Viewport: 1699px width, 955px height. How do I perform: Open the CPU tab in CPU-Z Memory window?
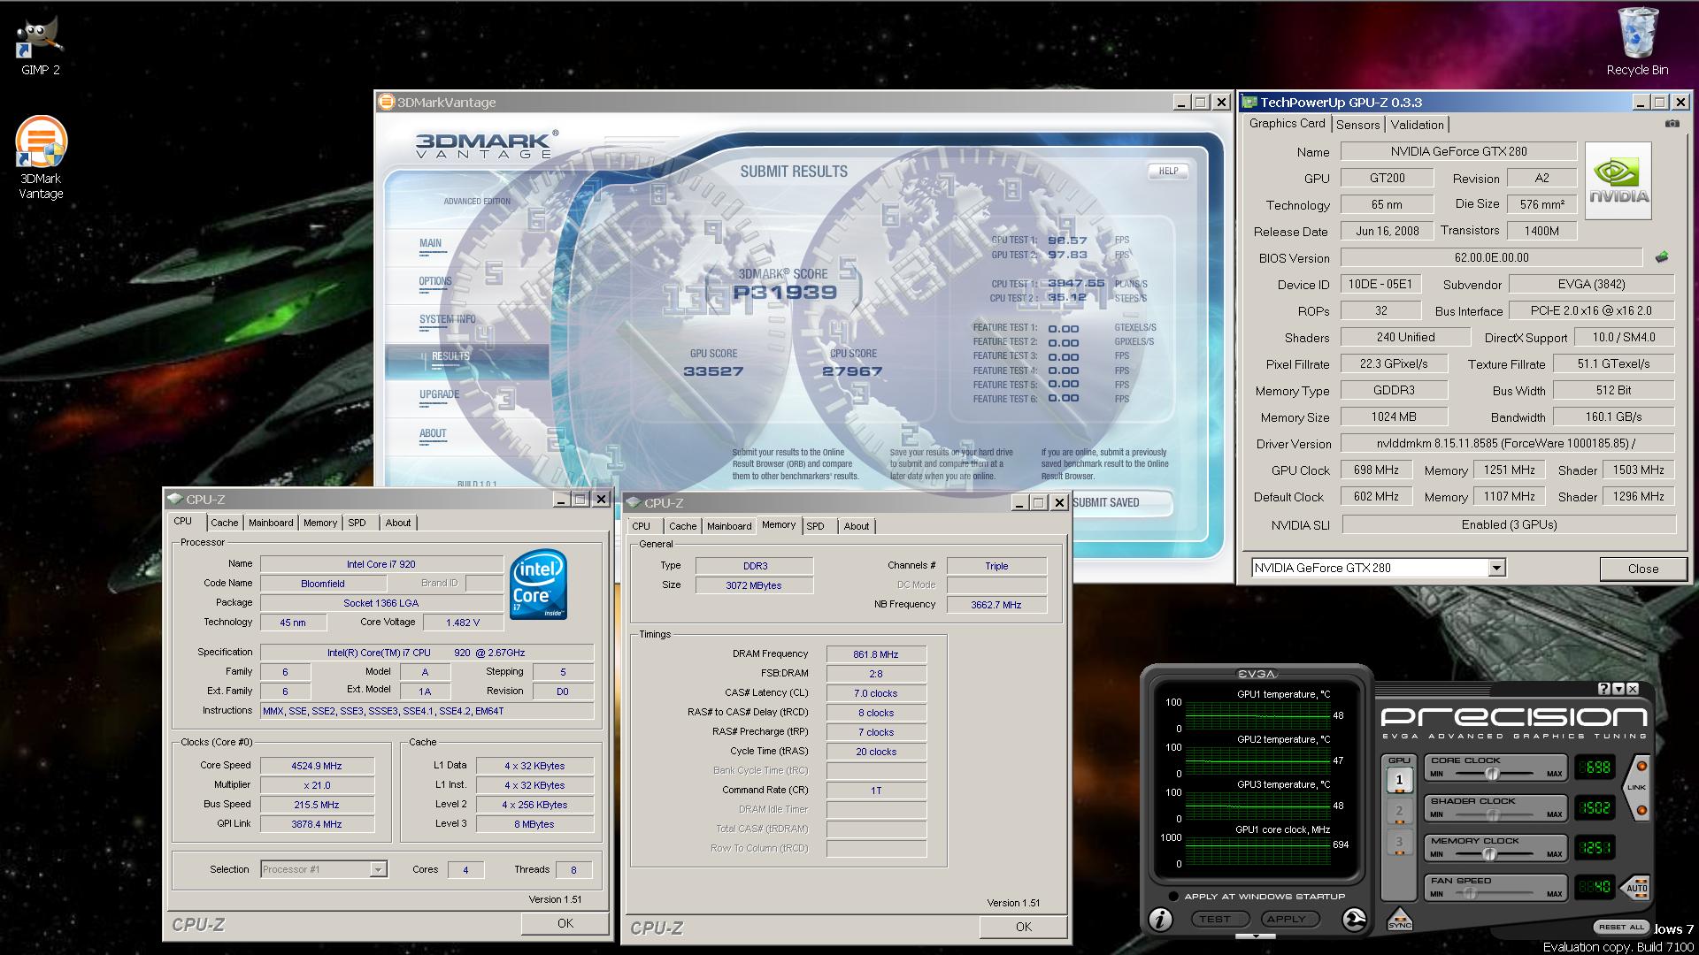(641, 526)
